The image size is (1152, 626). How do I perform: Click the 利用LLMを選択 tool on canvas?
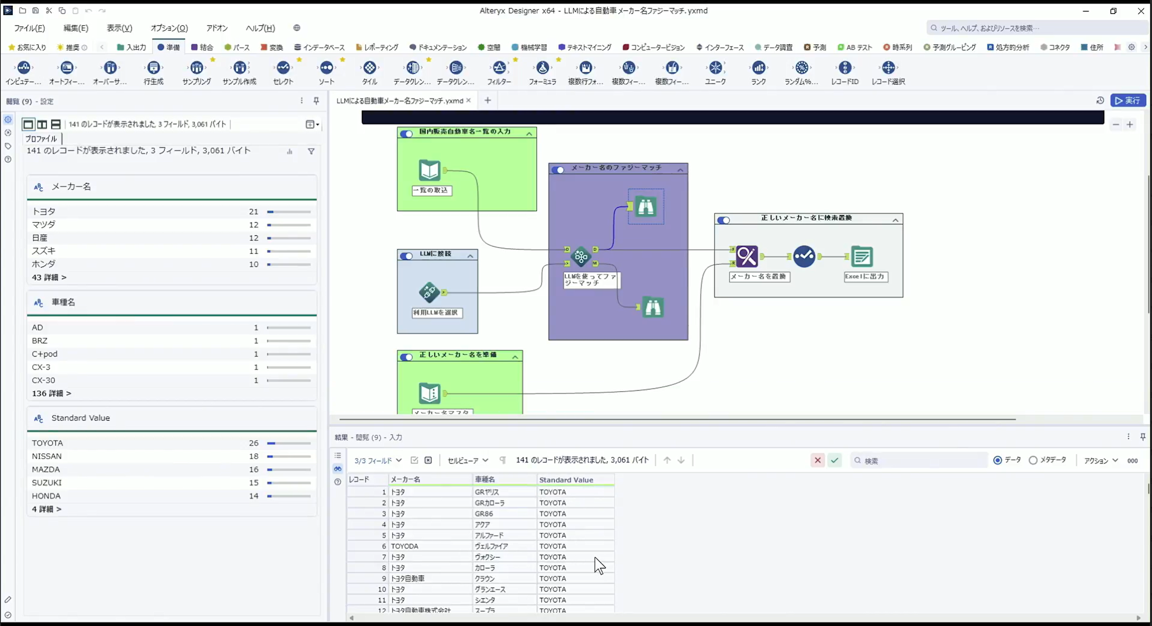(430, 292)
